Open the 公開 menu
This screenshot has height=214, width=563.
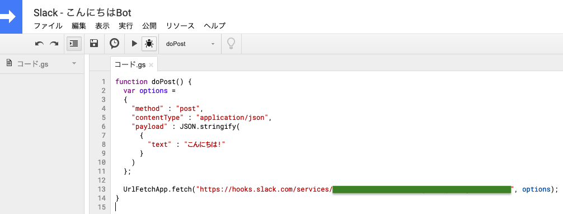tap(149, 26)
